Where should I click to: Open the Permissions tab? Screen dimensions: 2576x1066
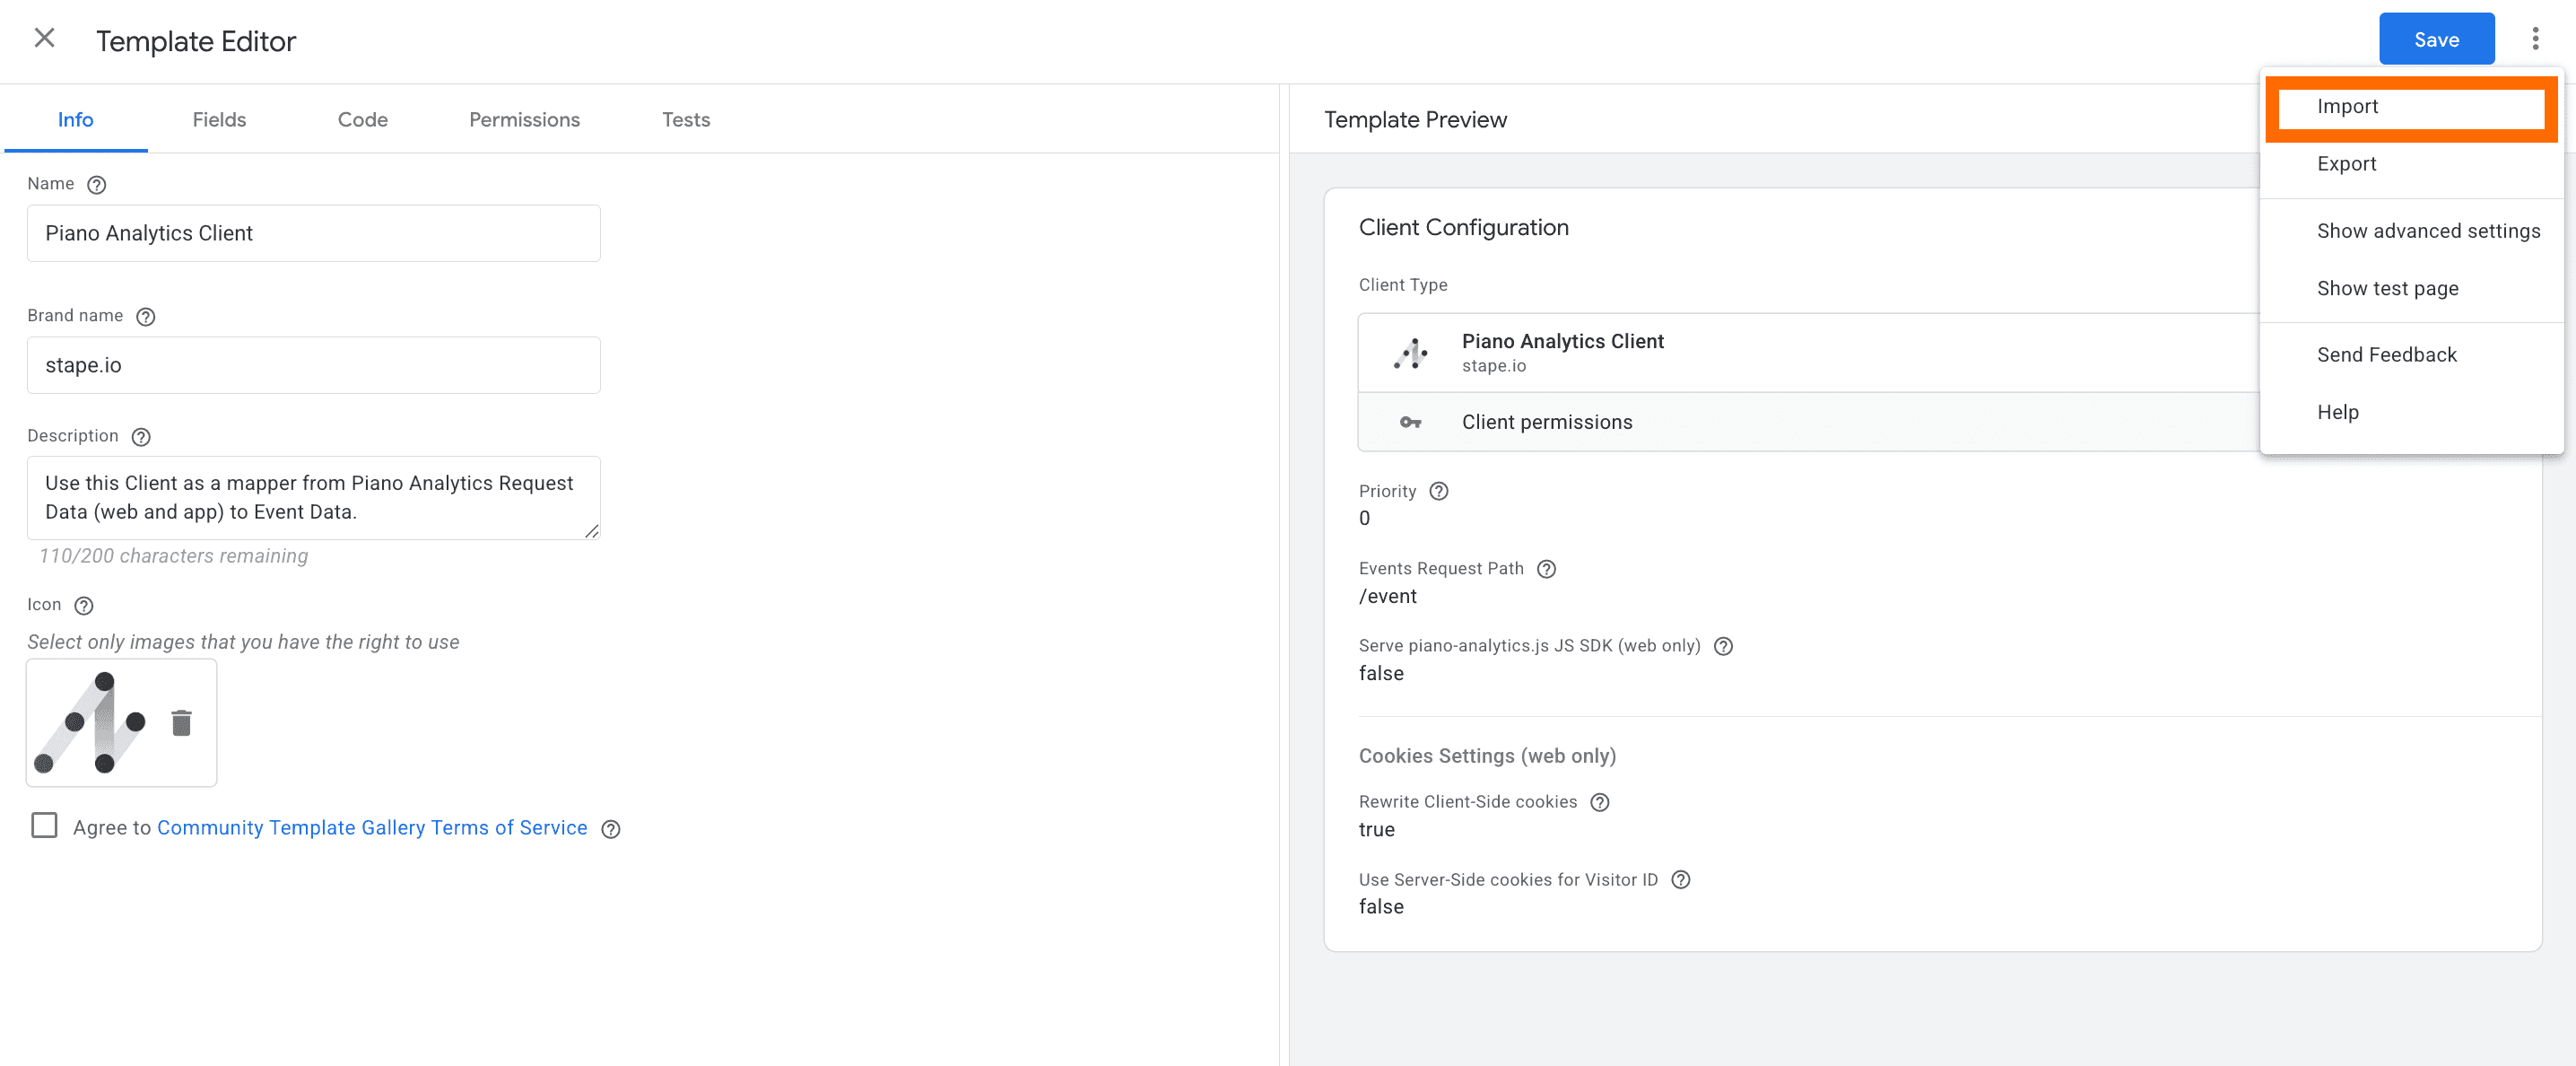[523, 119]
